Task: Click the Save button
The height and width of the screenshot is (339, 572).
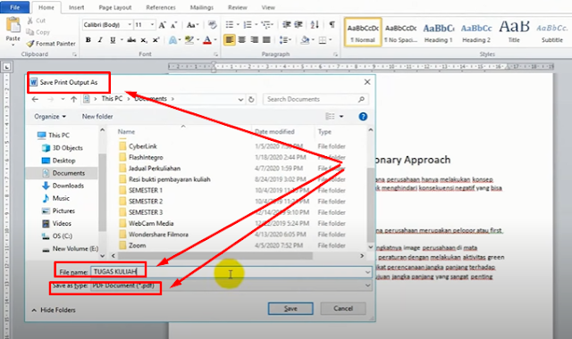Action: (x=290, y=309)
